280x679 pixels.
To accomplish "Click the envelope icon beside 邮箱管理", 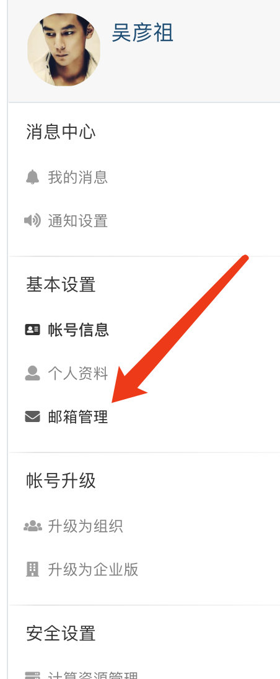I will pos(32,417).
